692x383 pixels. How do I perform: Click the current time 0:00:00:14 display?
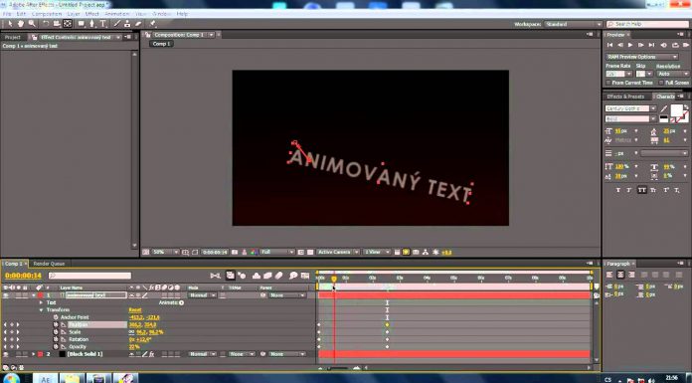point(23,276)
